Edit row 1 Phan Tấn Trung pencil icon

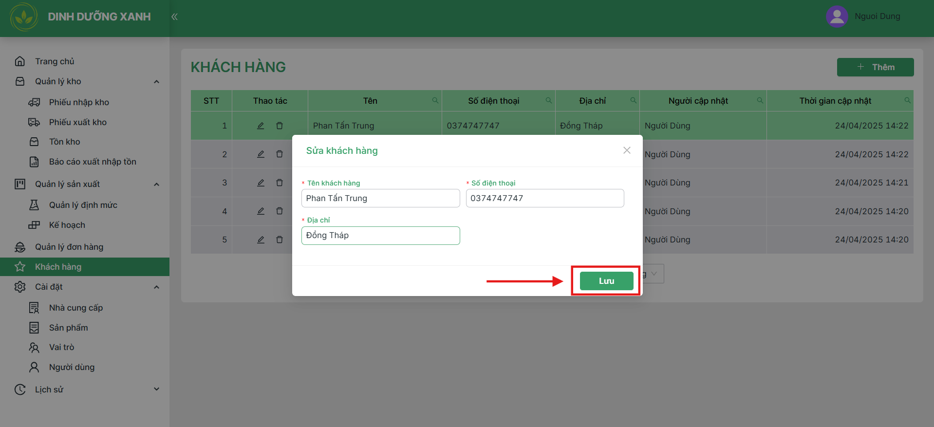261,126
